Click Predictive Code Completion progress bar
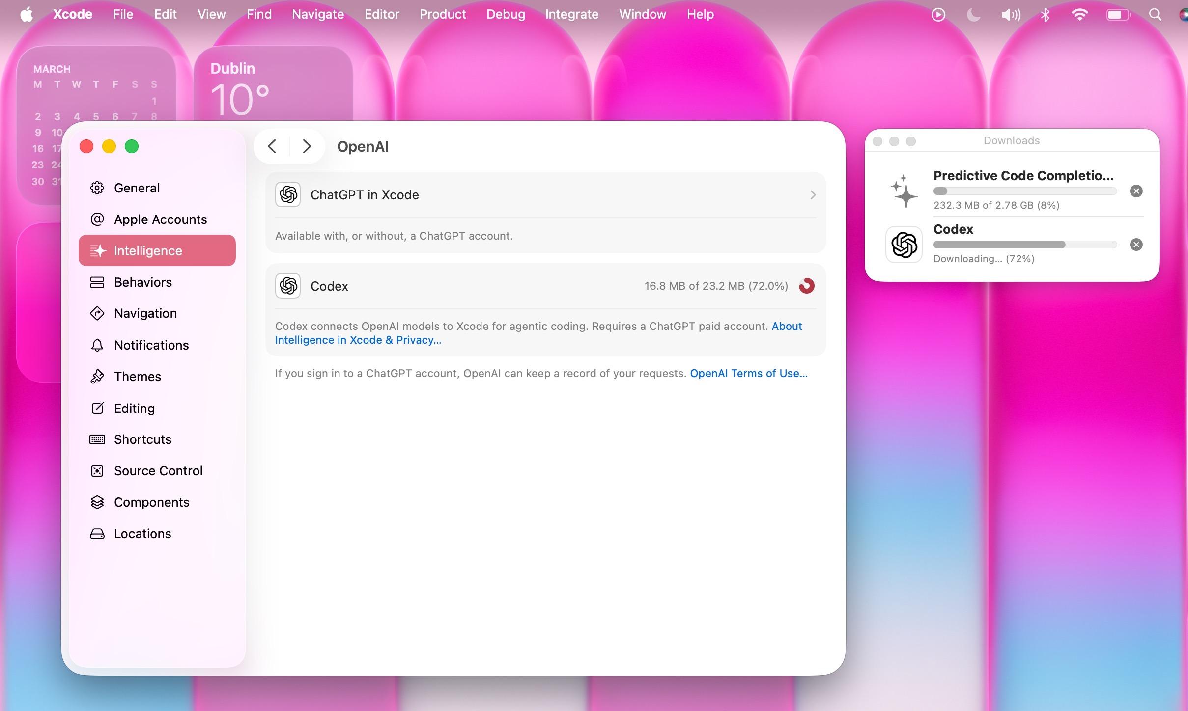1188x711 pixels. [x=1025, y=191]
